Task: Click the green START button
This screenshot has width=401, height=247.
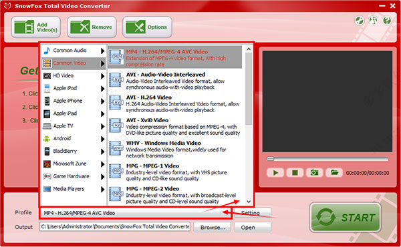Action: click(346, 218)
